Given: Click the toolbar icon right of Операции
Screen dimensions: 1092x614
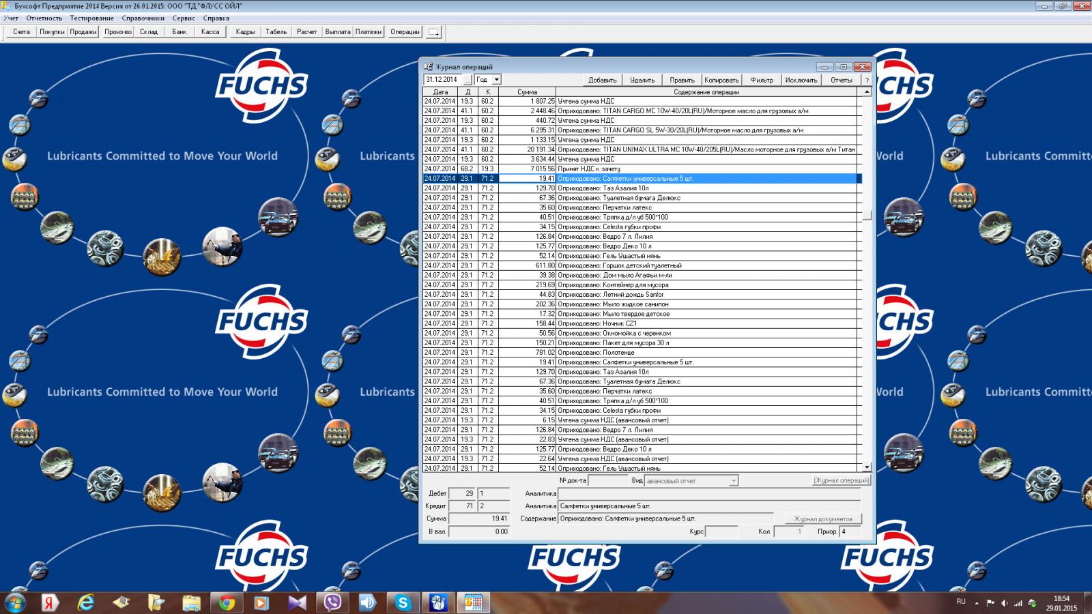Looking at the screenshot, I should click(434, 32).
